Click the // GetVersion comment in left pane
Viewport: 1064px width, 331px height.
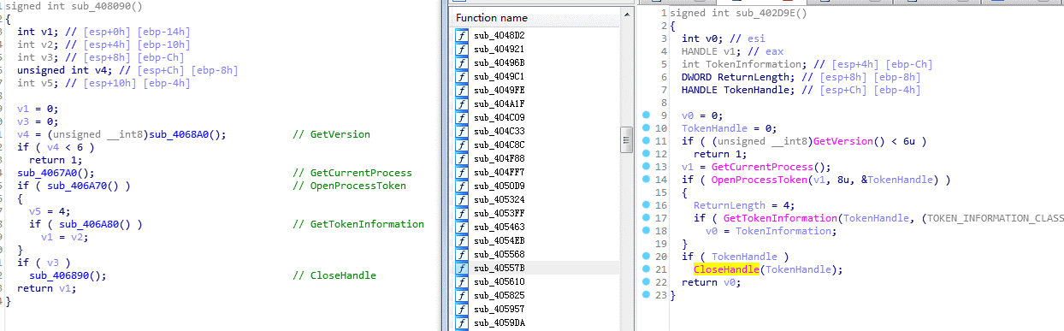click(331, 134)
